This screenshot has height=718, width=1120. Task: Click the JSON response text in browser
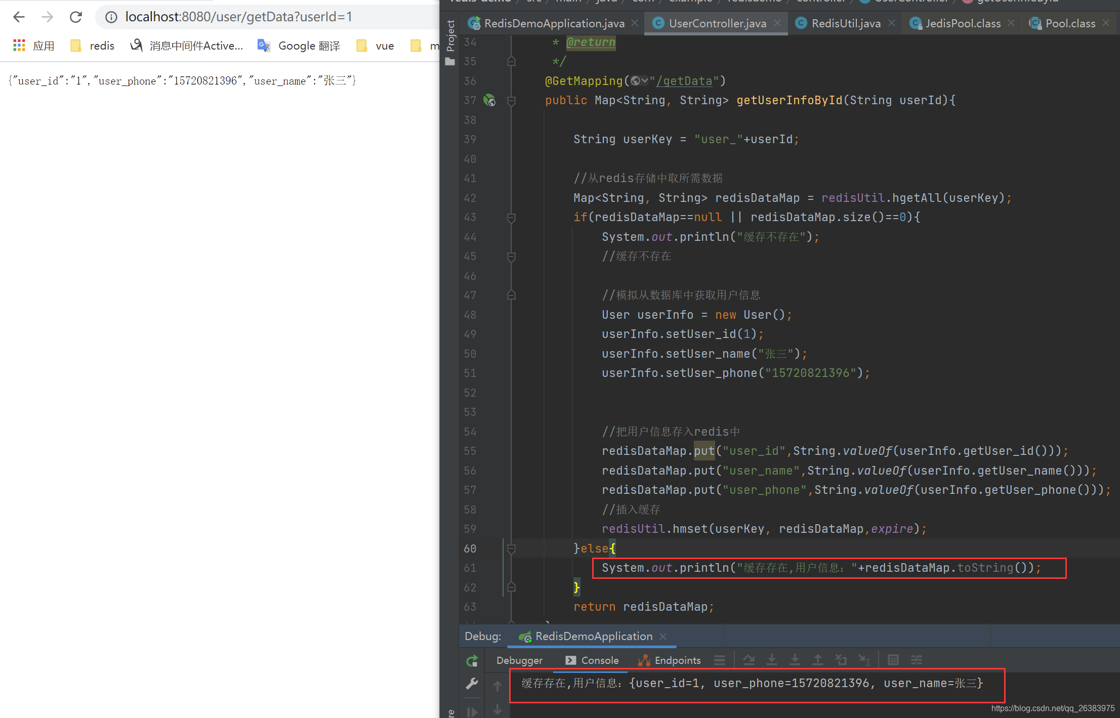coord(182,81)
